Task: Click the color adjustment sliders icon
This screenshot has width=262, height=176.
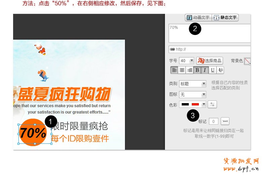Action: pyautogui.click(x=212, y=104)
